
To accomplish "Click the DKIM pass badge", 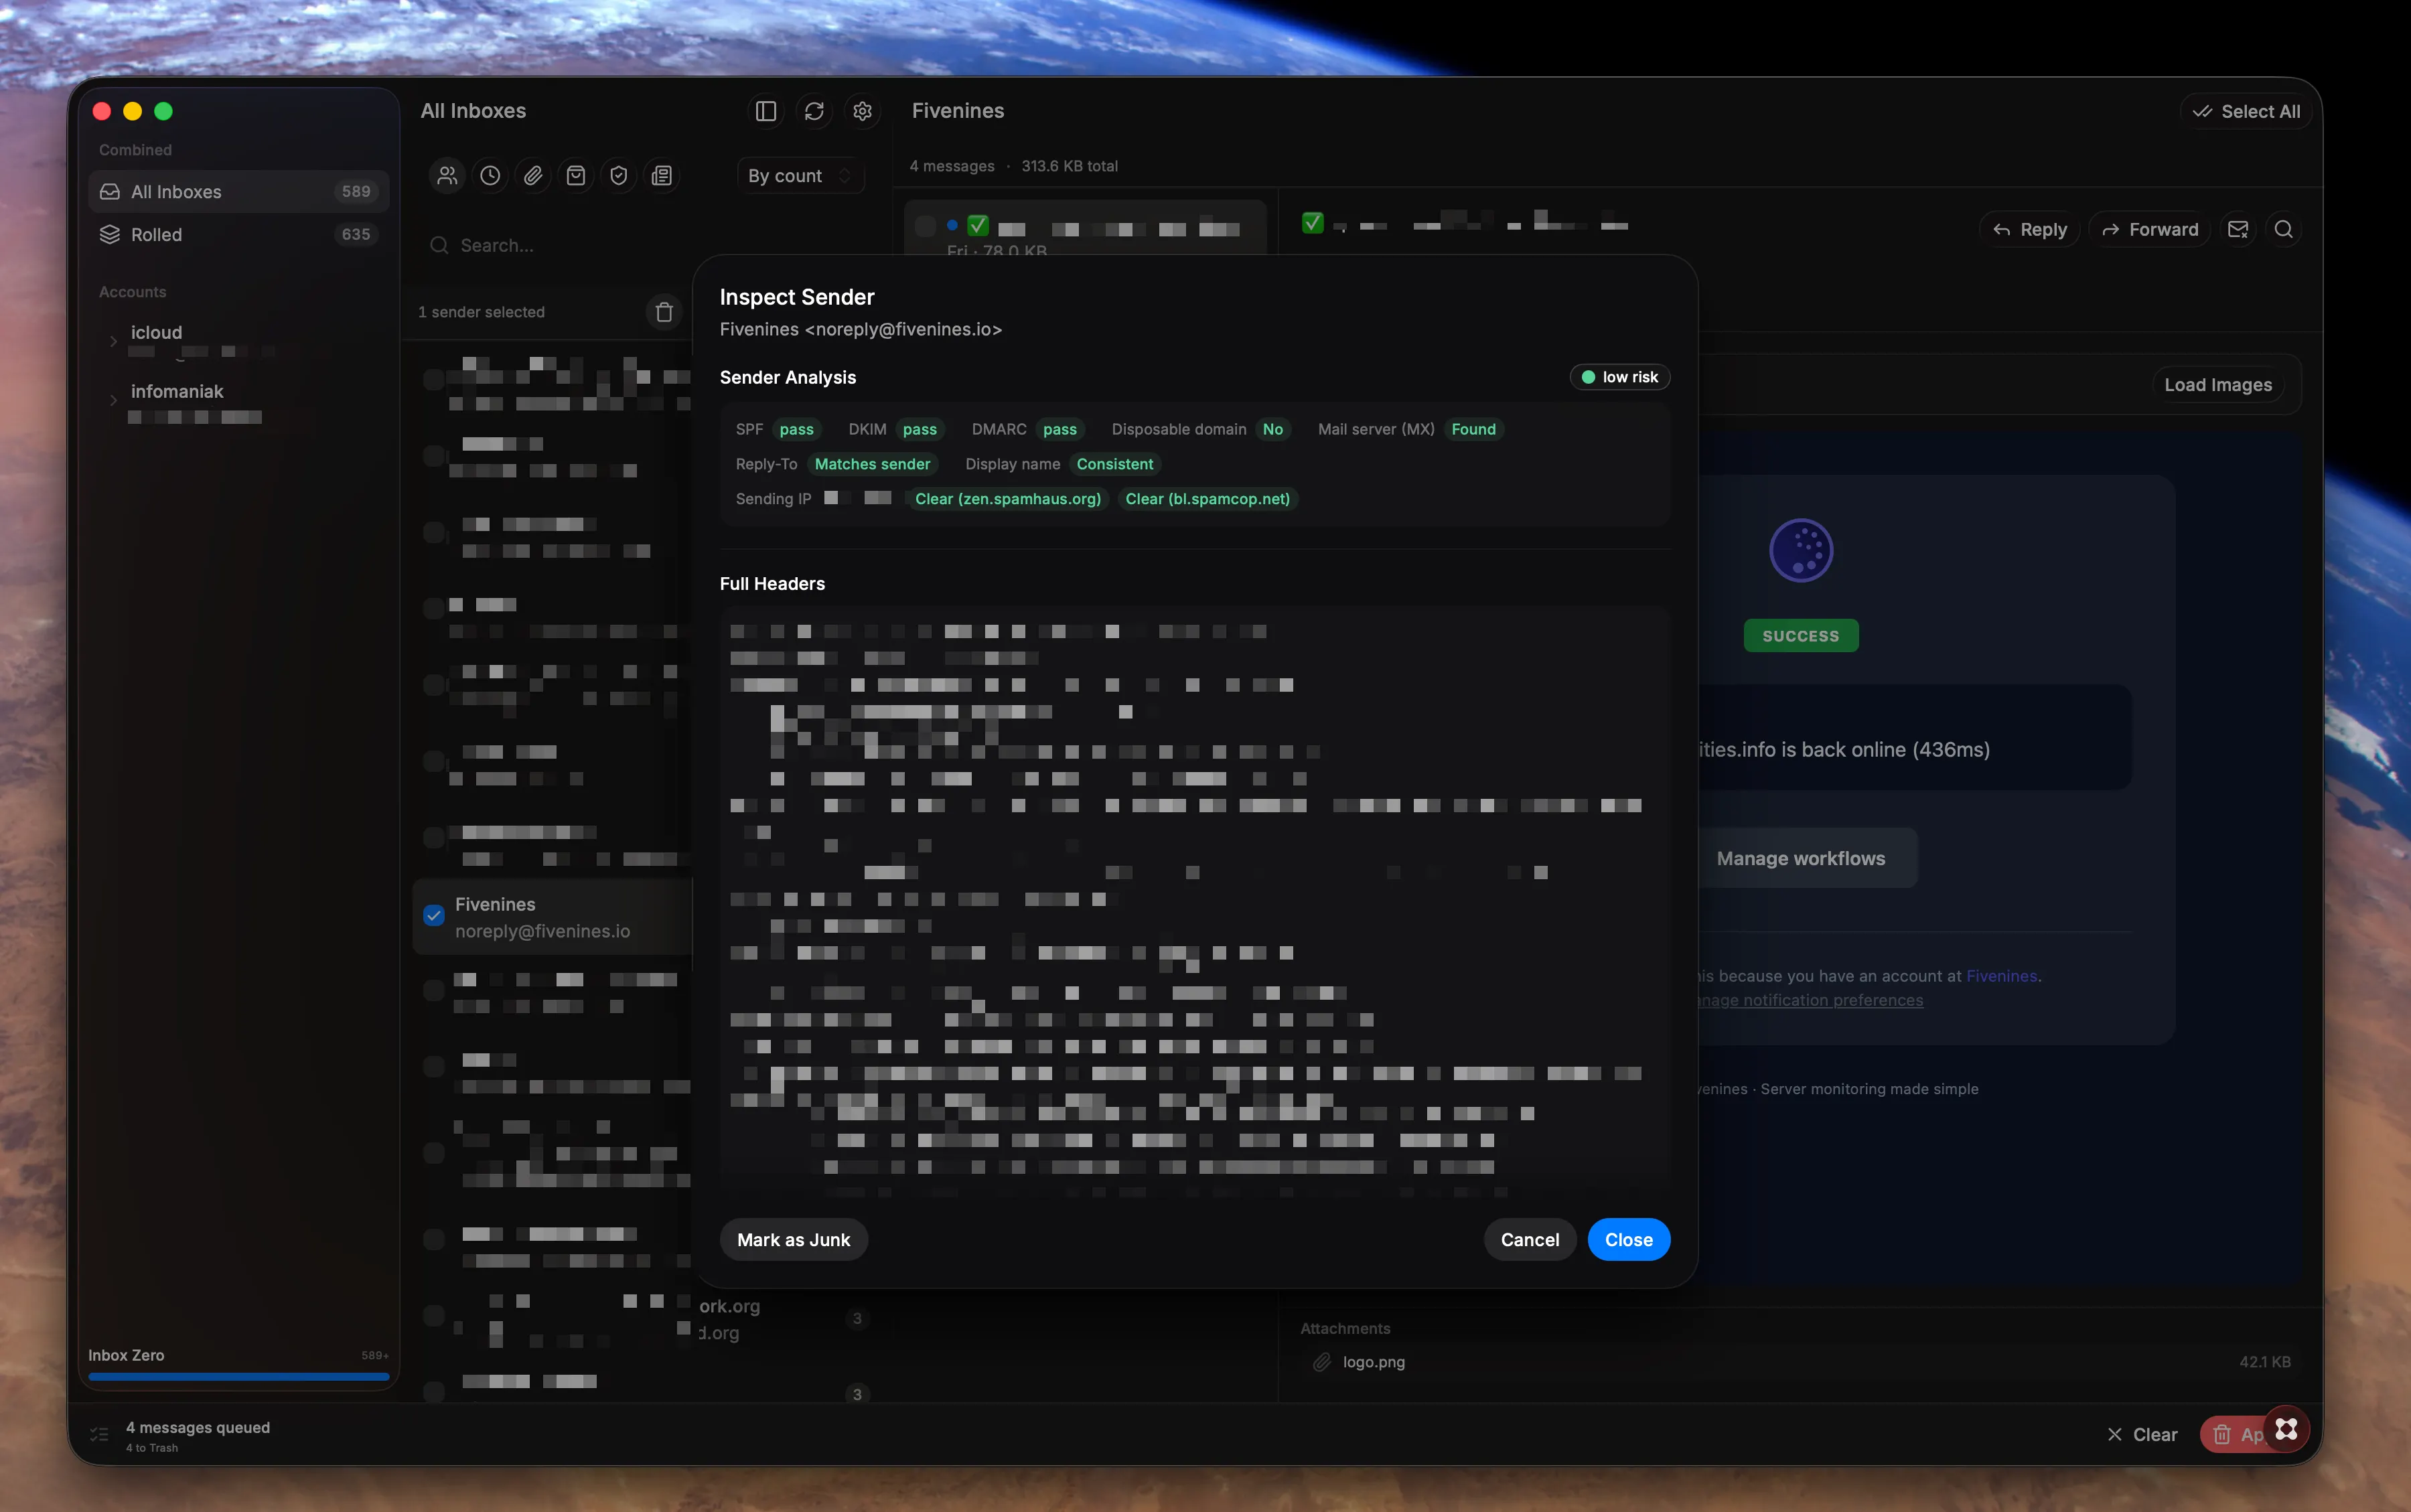I will coord(919,429).
